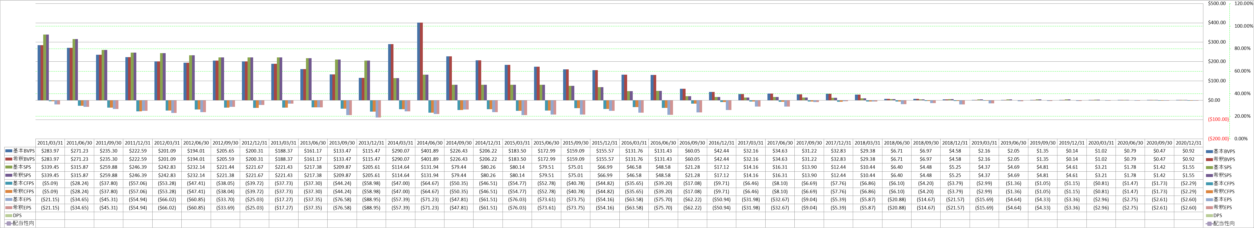Viewport: 1254px width, 228px height.
Task: Click the 基本BVPS value $0.14 for 2019/12/31
Action: click(x=1072, y=151)
